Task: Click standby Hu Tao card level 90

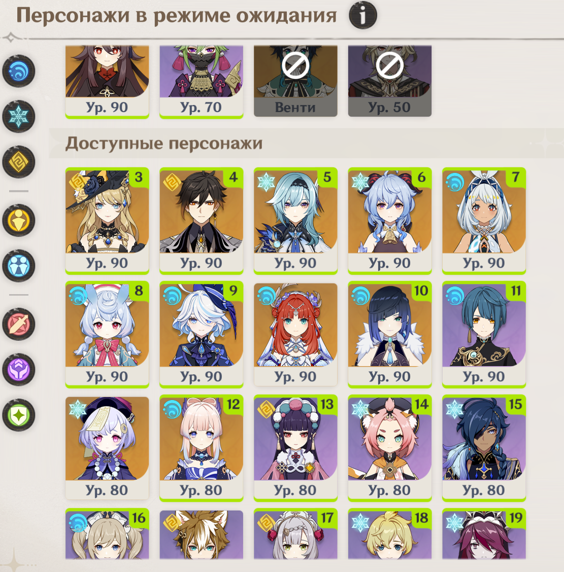Action: (x=107, y=82)
